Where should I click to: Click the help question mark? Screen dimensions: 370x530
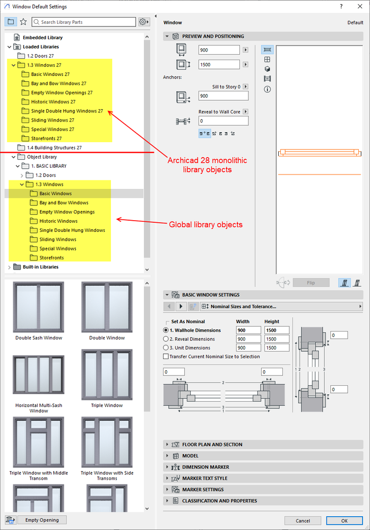[x=341, y=6]
